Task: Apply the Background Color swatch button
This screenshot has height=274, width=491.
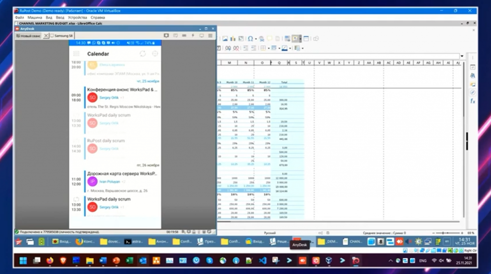Action: 284,48
